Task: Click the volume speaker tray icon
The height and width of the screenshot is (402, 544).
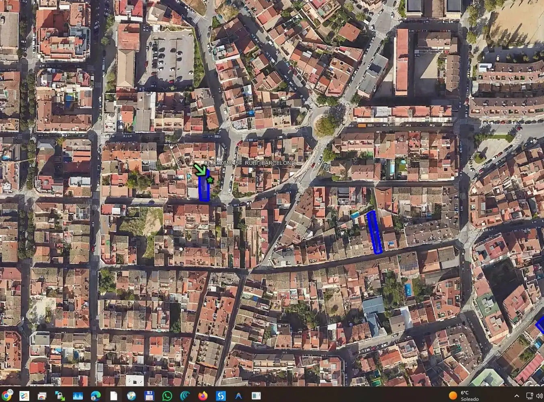Action: [x=540, y=396]
